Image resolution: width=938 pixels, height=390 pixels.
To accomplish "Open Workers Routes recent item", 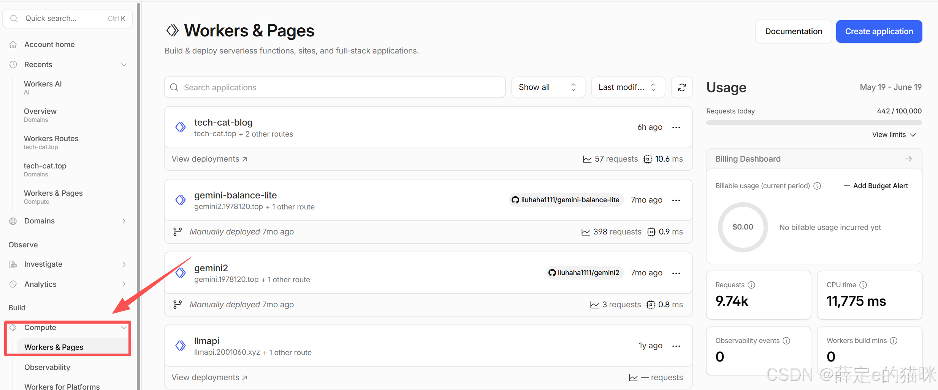I will 51,142.
